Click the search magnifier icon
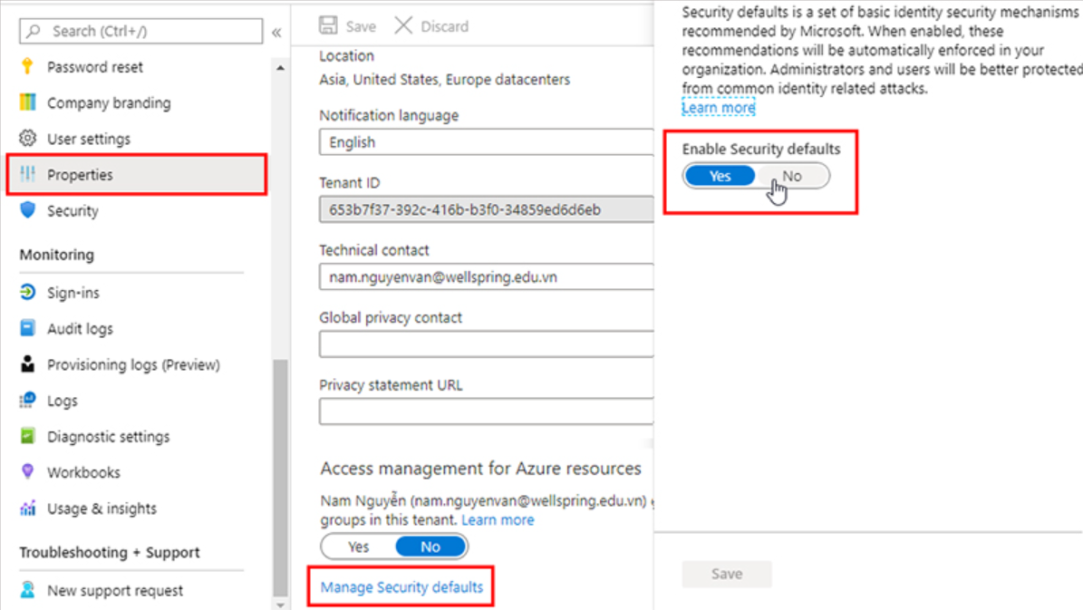The image size is (1083, 610). [x=34, y=31]
